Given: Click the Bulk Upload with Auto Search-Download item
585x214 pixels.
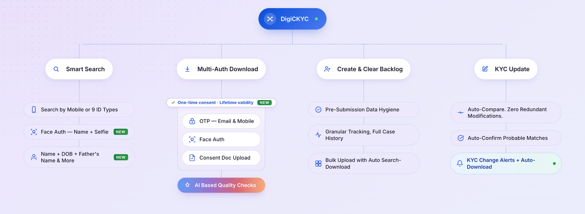Looking at the screenshot, I should tap(364, 163).
